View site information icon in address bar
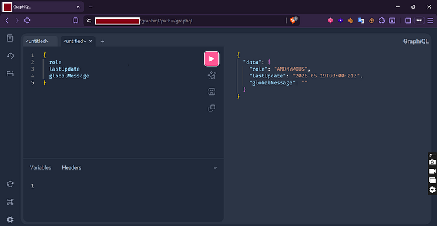Viewport: 437px width, 226px height. click(x=89, y=21)
